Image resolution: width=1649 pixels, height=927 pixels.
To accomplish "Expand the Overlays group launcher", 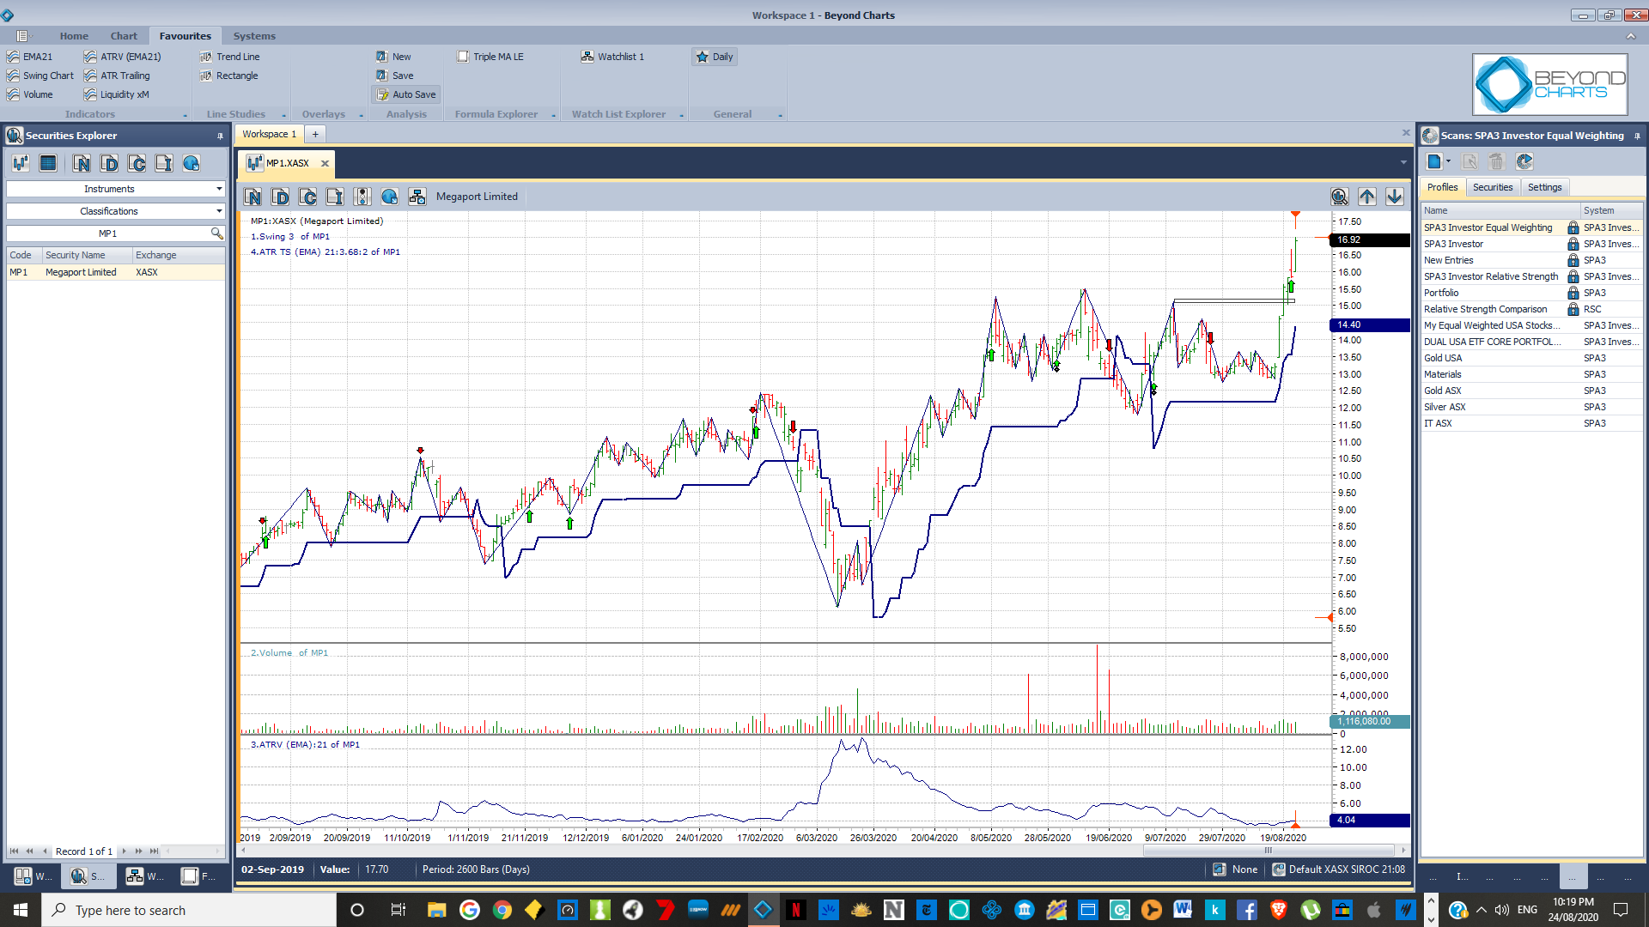I will [x=361, y=115].
